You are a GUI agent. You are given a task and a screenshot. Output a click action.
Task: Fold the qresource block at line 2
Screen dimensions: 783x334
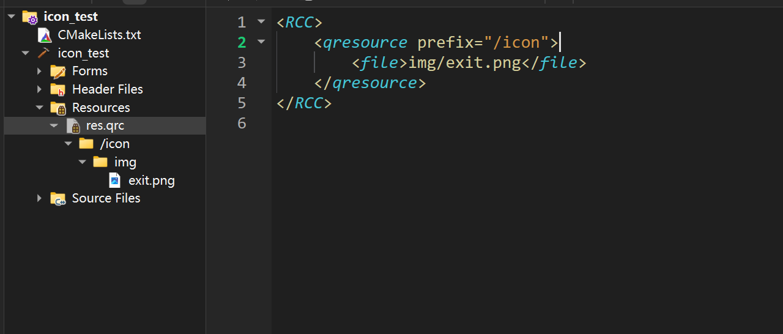click(261, 42)
